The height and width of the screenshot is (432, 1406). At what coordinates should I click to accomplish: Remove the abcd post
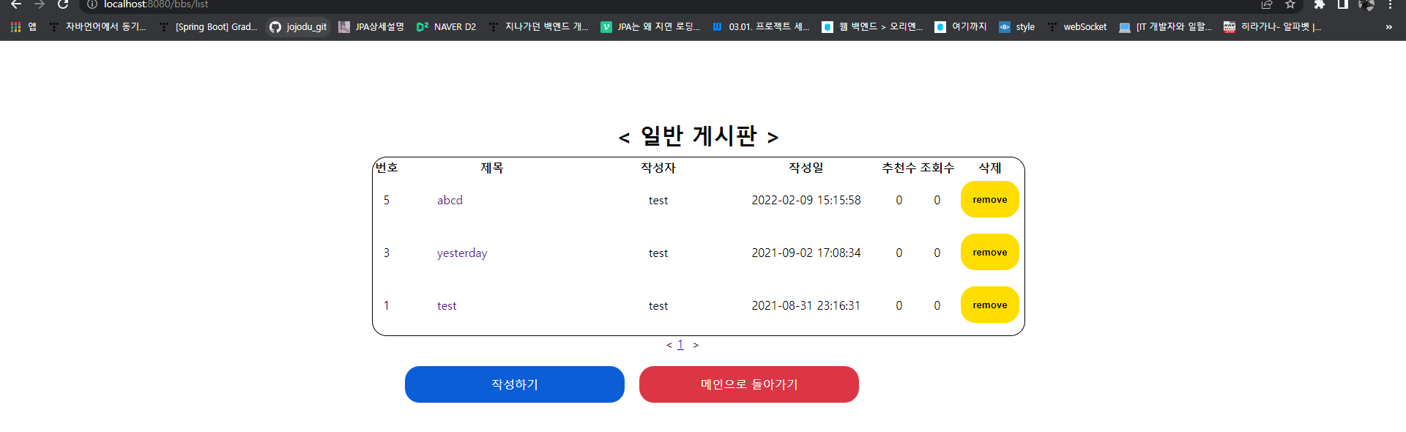(990, 199)
